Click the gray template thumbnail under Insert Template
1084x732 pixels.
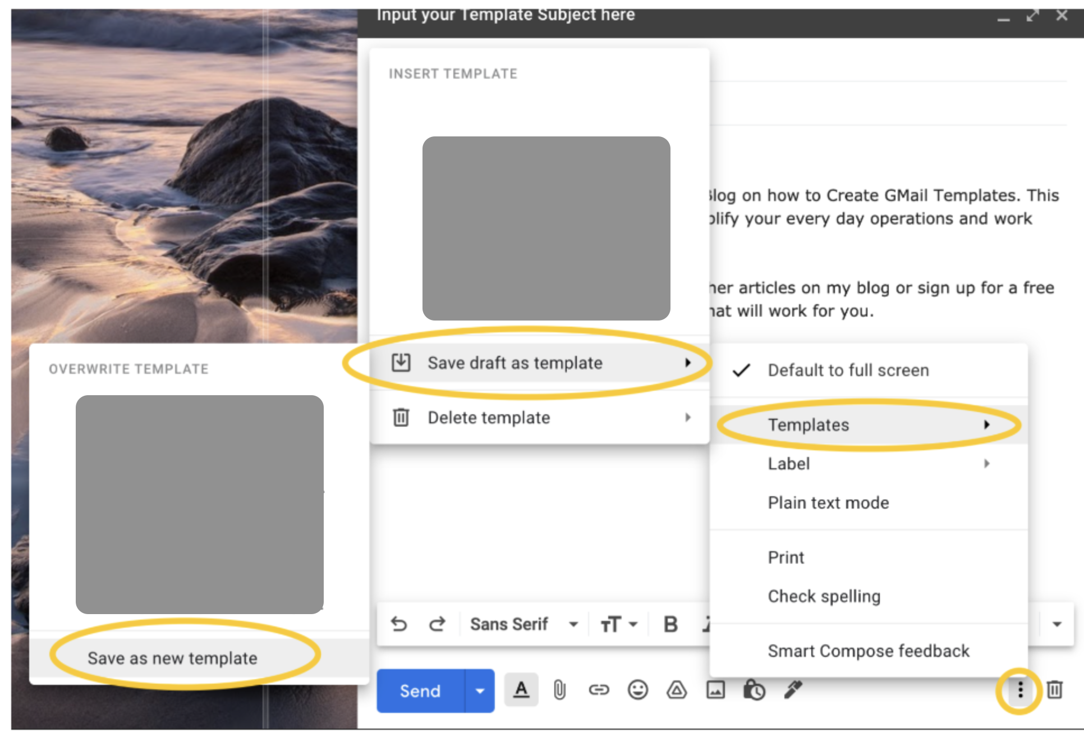point(546,228)
